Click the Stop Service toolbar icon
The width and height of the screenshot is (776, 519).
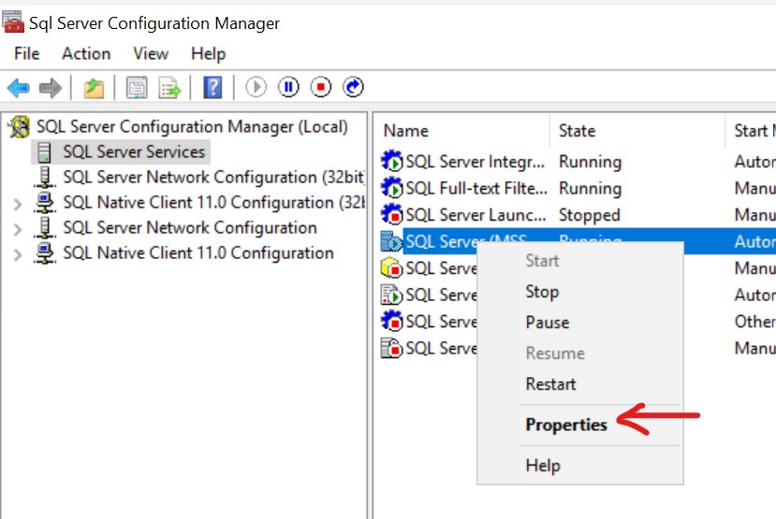click(321, 88)
